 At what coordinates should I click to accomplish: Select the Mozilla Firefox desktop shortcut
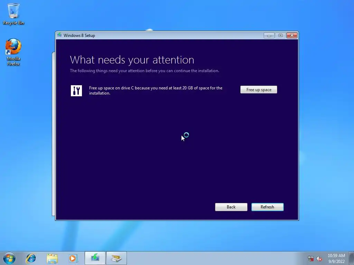pos(13,52)
